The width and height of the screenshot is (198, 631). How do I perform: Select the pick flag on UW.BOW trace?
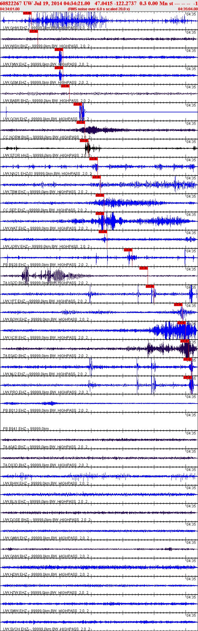click(x=178, y=305)
